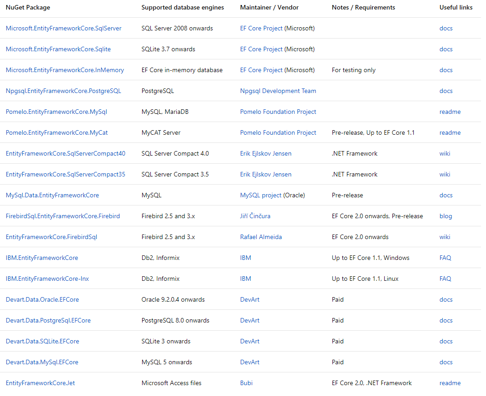Click 'Supported database engines' column header
The image size is (486, 396).
[x=183, y=7]
